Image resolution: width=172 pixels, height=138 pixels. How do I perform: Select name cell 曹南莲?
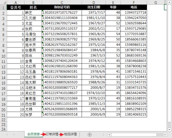[33, 99]
